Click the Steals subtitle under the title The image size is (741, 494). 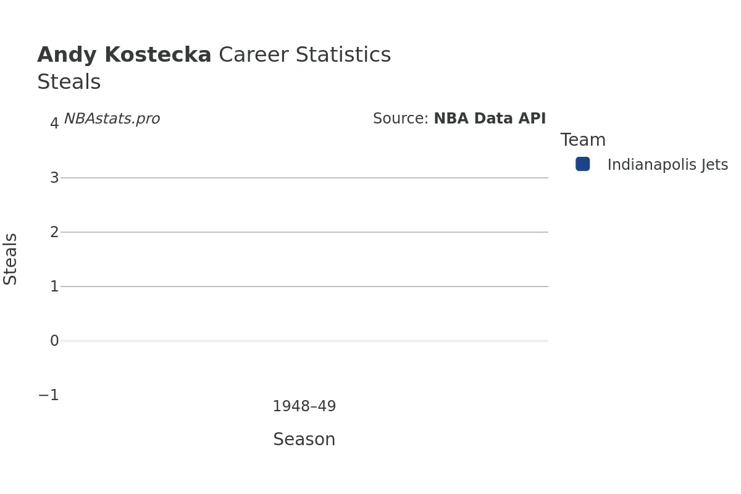[69, 83]
